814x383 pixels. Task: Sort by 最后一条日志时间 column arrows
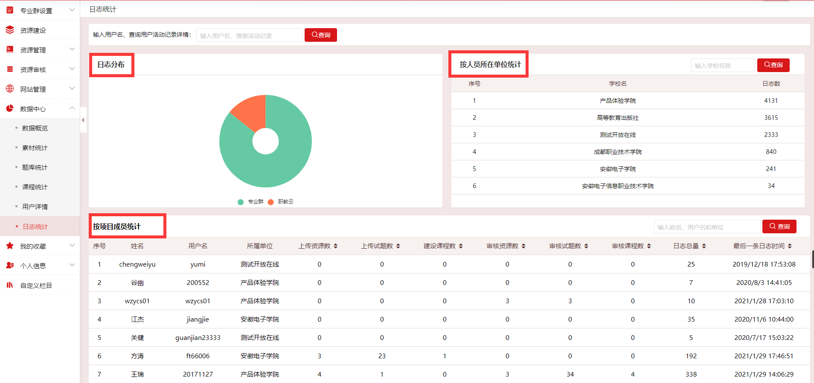790,246
